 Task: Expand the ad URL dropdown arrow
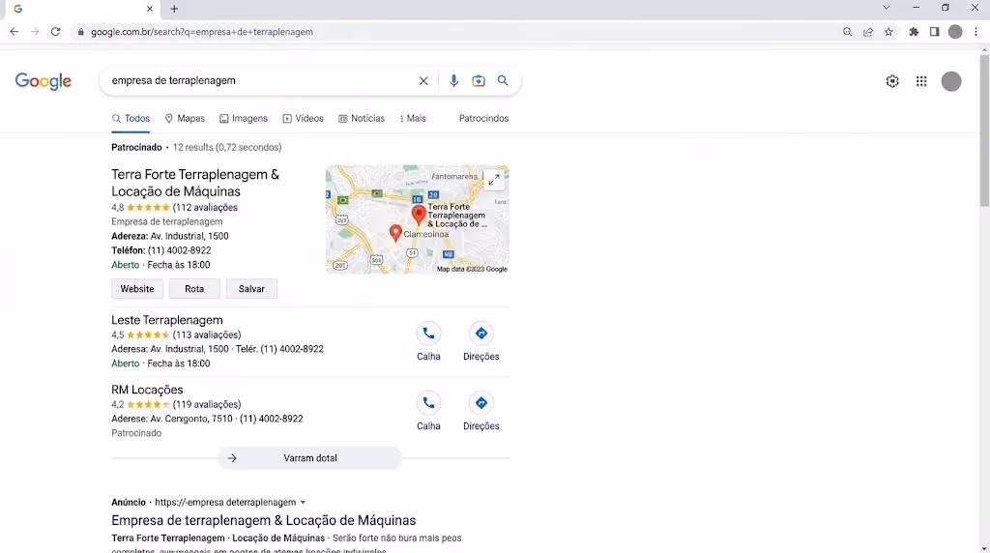coord(303,503)
